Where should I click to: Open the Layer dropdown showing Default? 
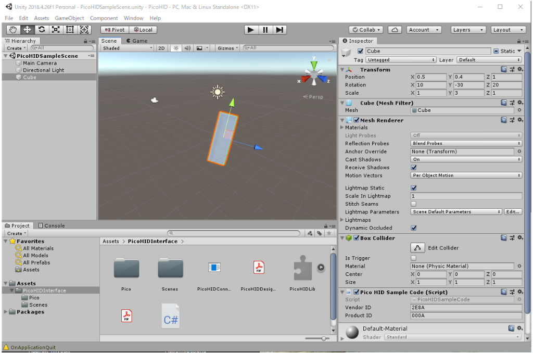pyautogui.click(x=489, y=60)
